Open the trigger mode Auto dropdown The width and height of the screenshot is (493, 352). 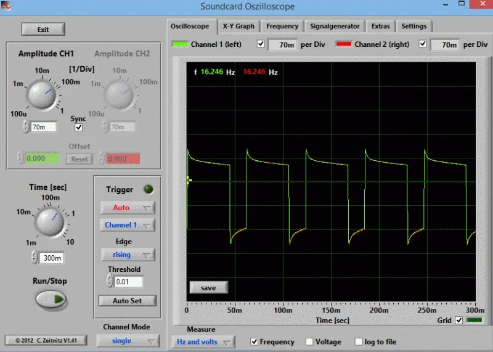(128, 208)
